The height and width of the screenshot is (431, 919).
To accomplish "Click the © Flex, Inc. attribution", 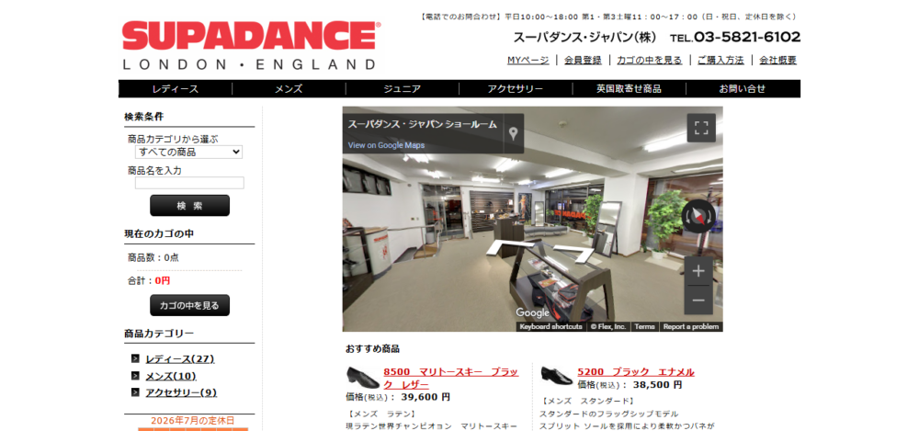I will (607, 326).
